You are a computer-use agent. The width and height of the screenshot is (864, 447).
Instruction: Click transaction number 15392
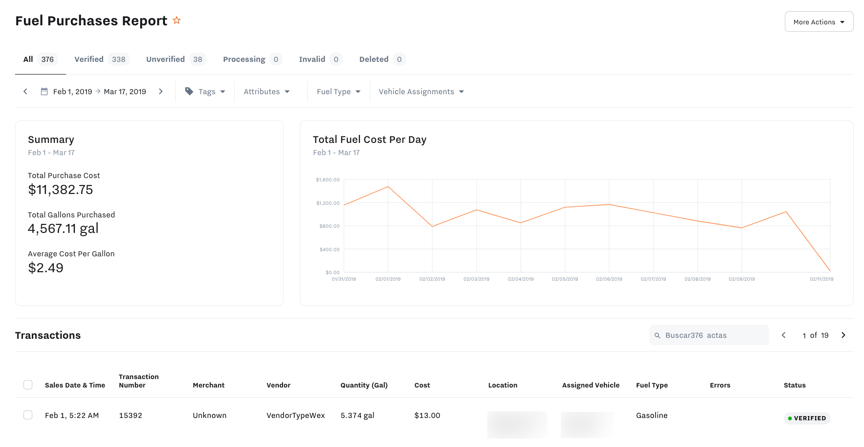coord(131,415)
